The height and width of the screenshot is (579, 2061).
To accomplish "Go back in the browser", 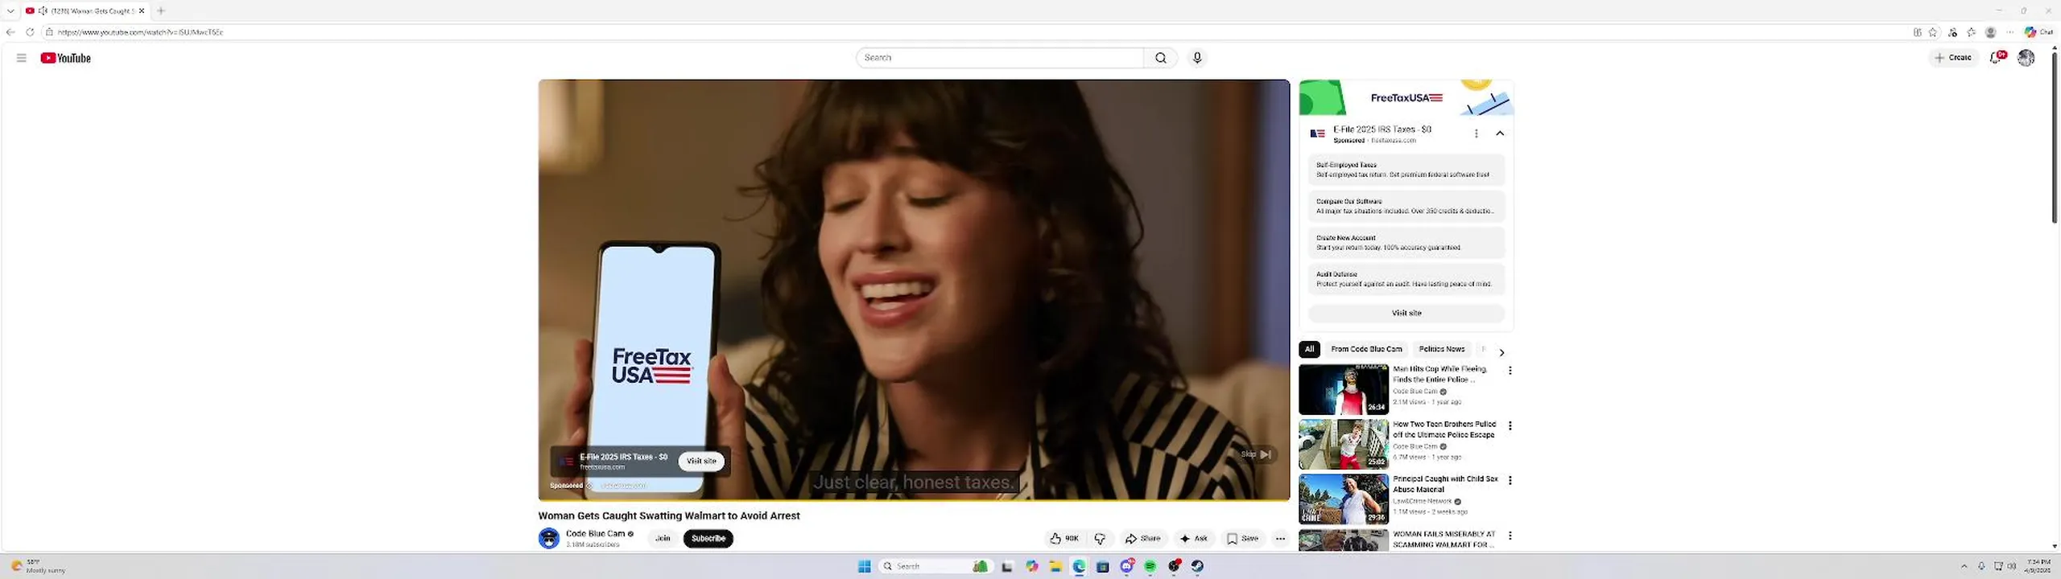I will pos(10,32).
